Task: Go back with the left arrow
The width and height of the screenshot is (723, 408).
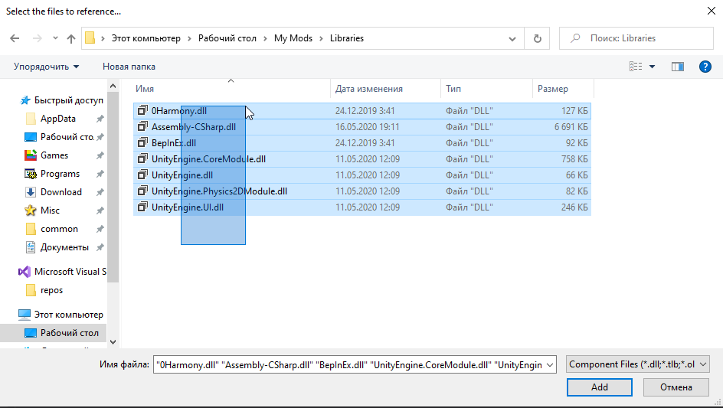Action: point(15,38)
